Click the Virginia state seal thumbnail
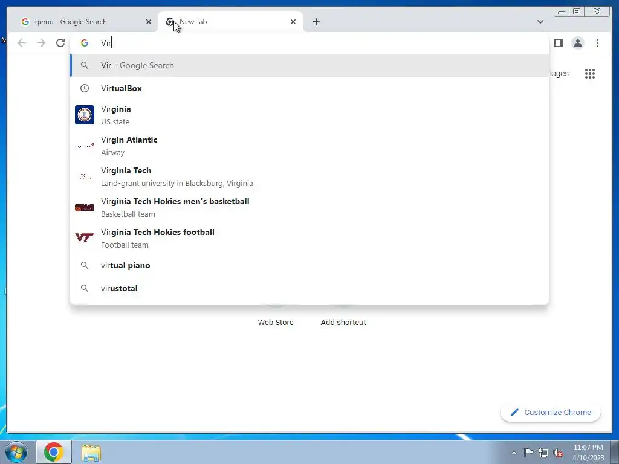The width and height of the screenshot is (619, 464). [85, 115]
